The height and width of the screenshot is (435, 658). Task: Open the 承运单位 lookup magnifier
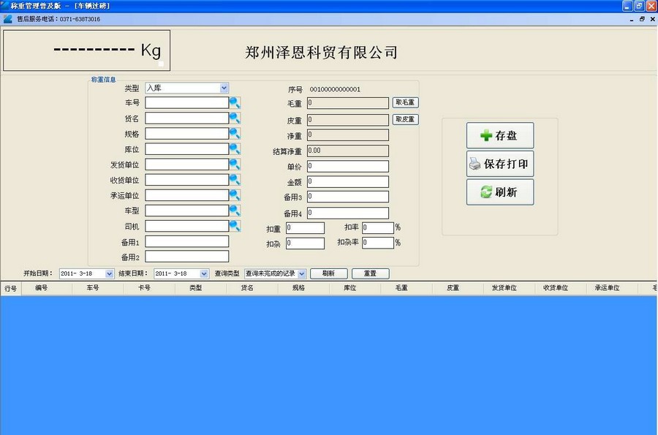[x=235, y=195]
